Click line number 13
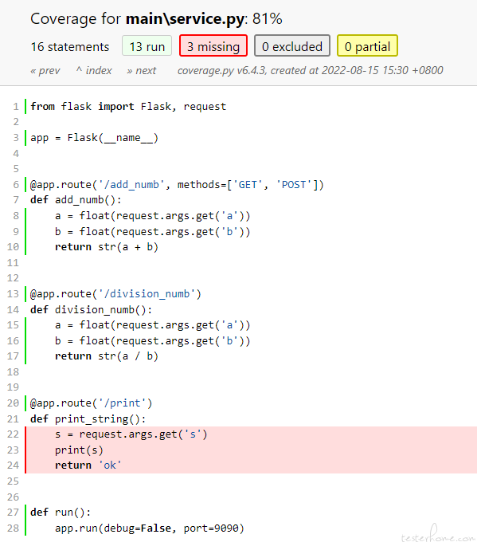Viewport: 477px width, 550px height. pyautogui.click(x=13, y=294)
